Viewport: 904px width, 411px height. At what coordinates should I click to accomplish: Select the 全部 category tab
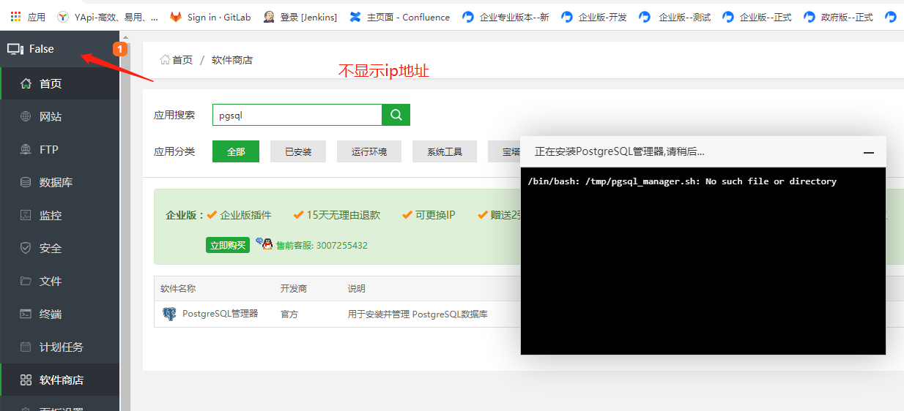point(236,151)
